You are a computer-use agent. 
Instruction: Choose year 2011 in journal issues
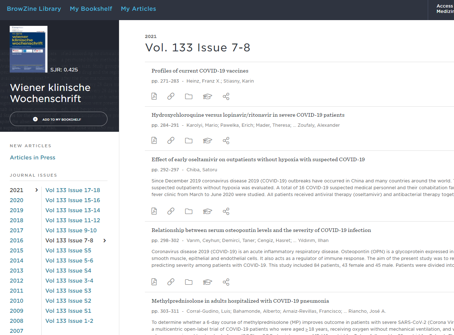coord(17,291)
